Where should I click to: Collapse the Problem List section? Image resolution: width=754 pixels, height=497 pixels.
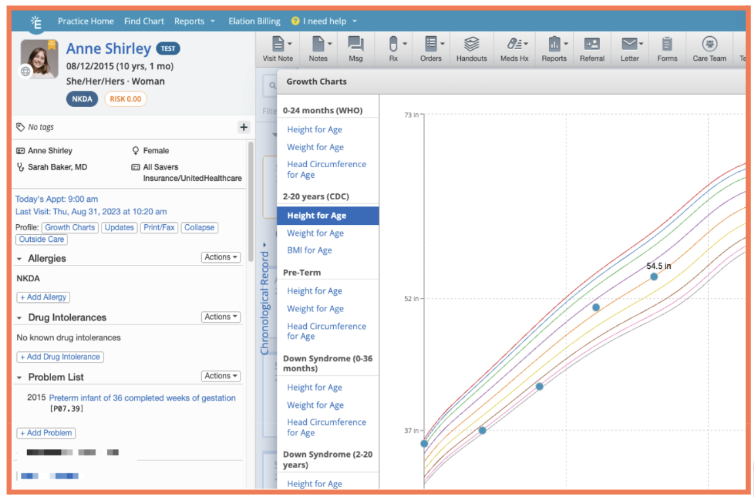(x=20, y=378)
